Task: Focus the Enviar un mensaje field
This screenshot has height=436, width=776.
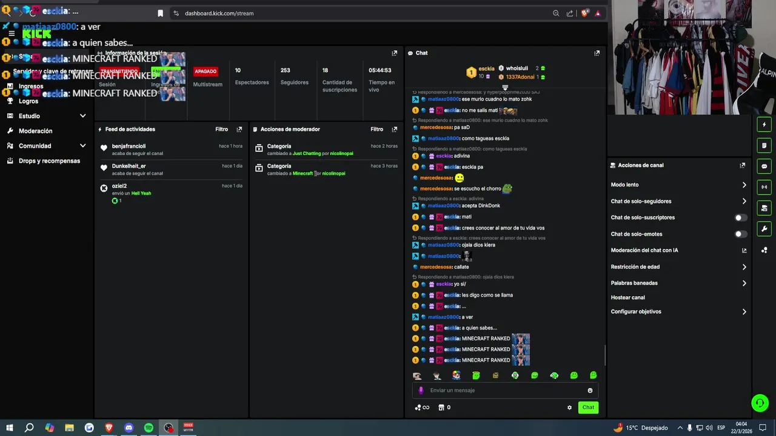Action: coord(504,391)
